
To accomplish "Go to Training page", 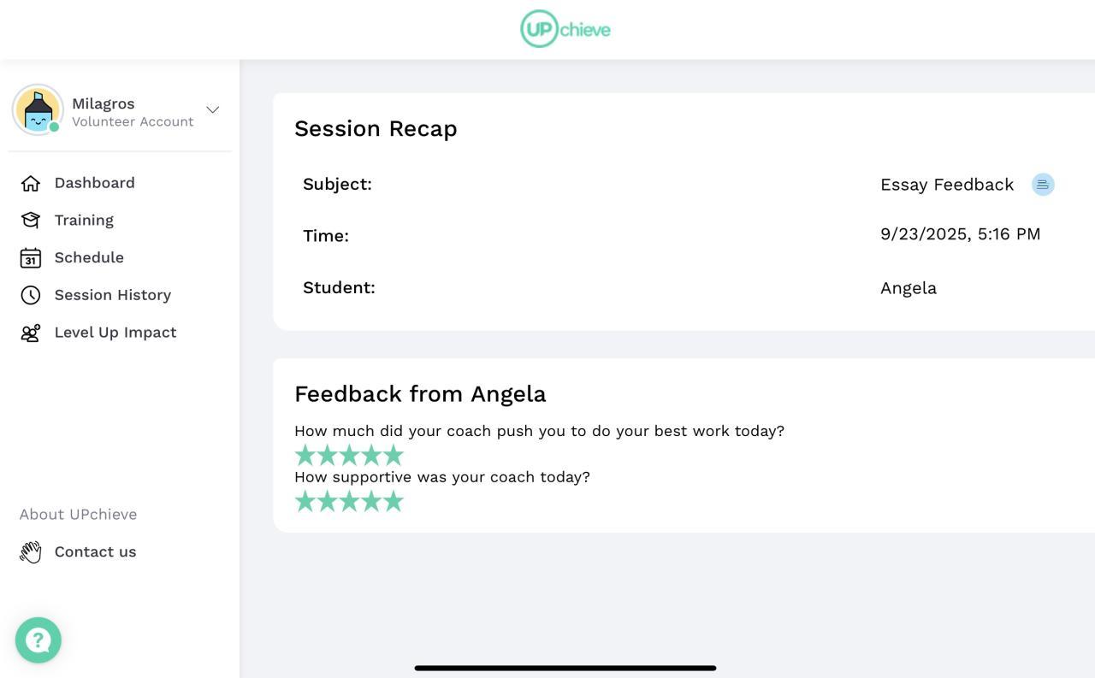I will click(x=84, y=221).
